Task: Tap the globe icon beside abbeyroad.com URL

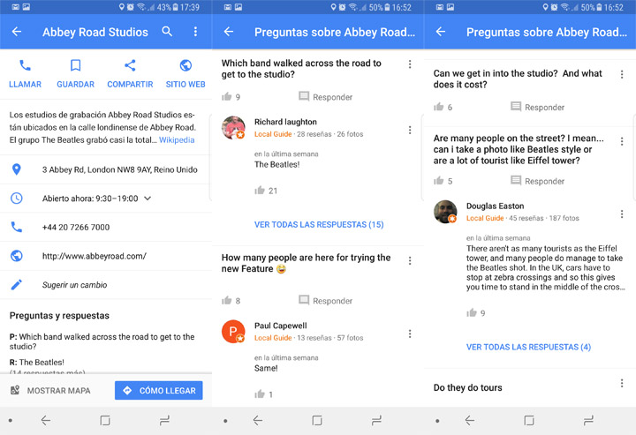Action: [x=17, y=256]
